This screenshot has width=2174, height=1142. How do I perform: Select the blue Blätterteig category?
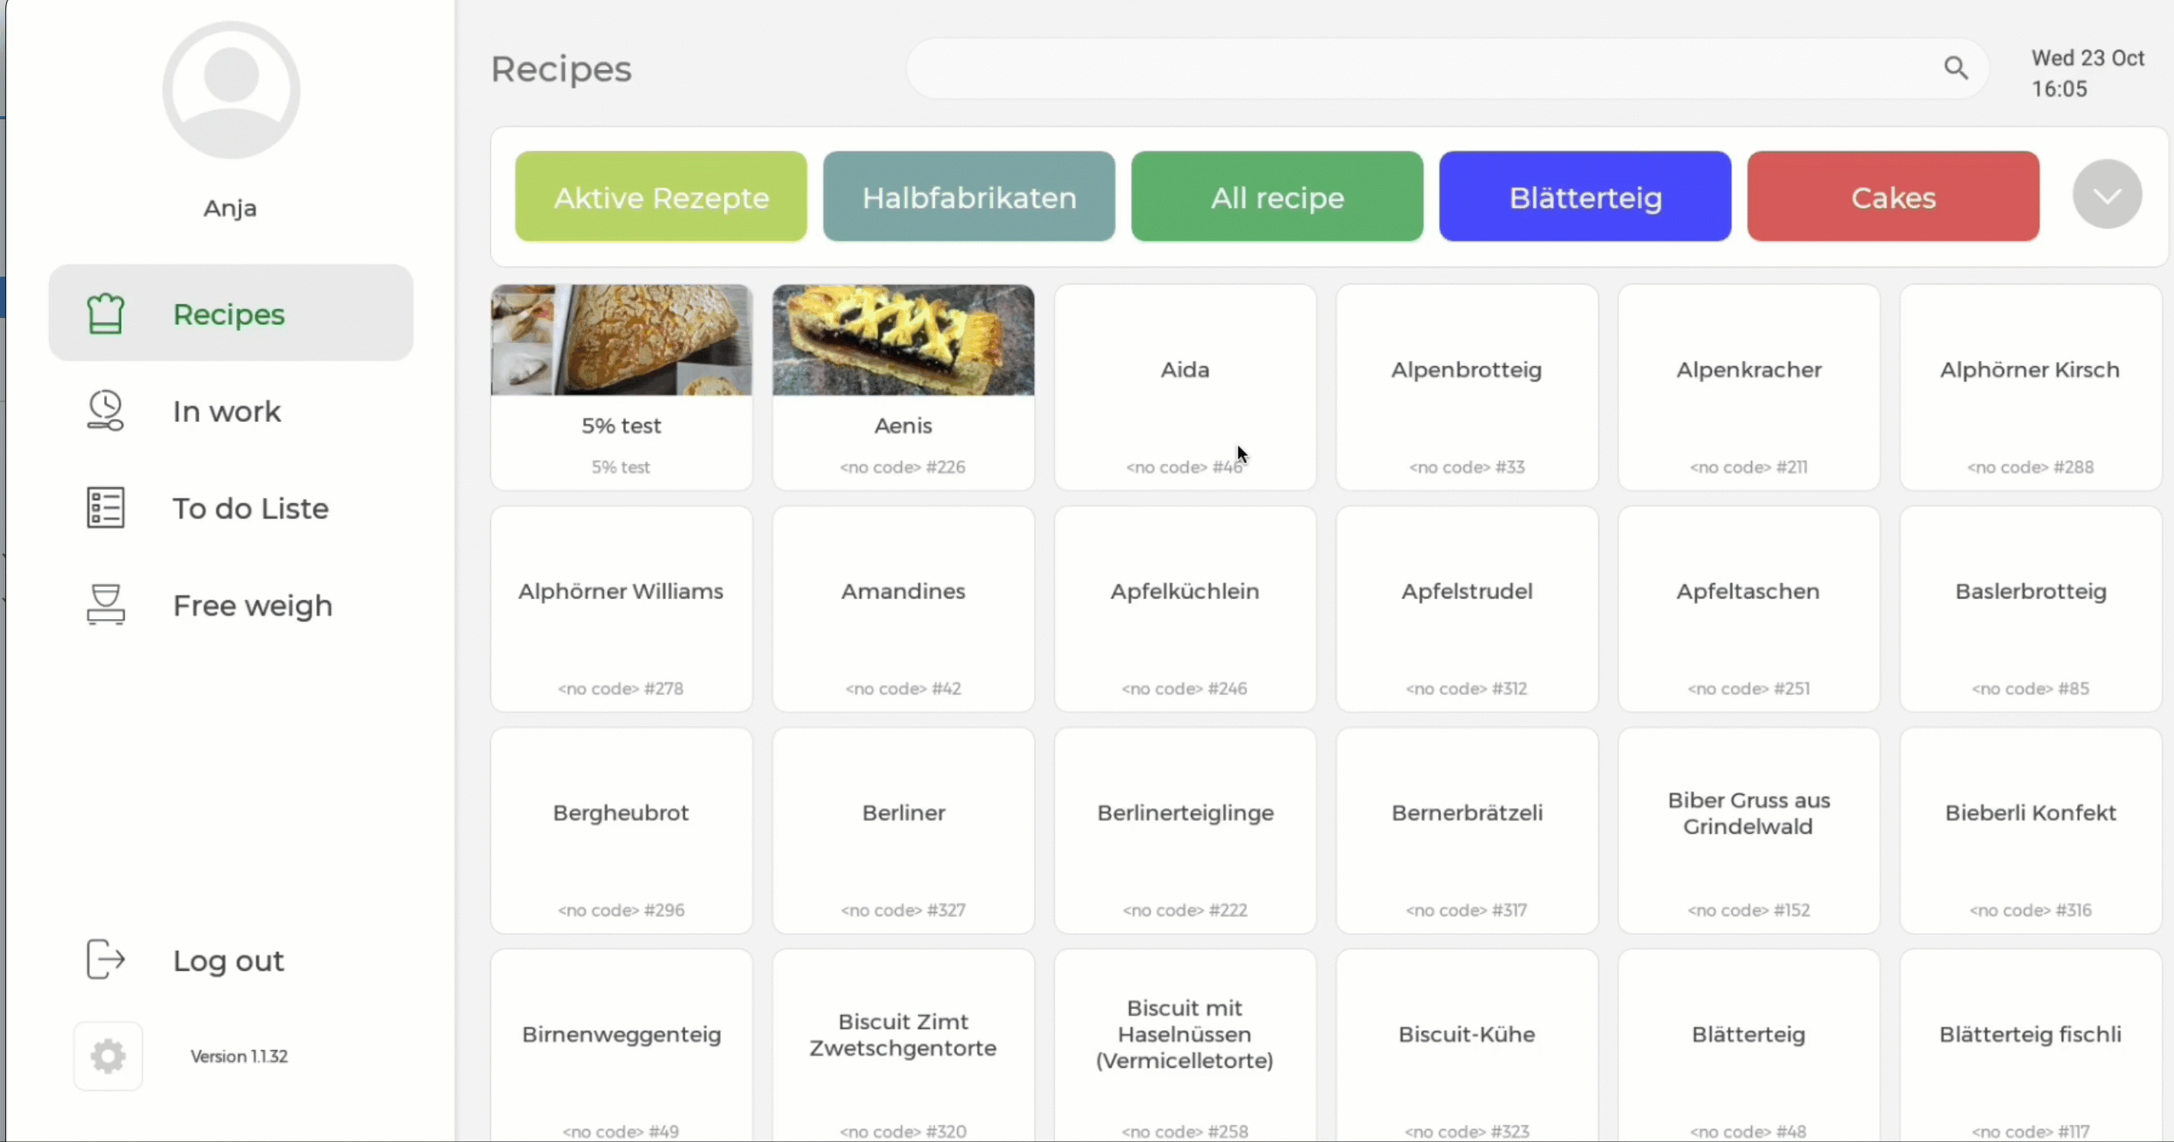point(1585,196)
